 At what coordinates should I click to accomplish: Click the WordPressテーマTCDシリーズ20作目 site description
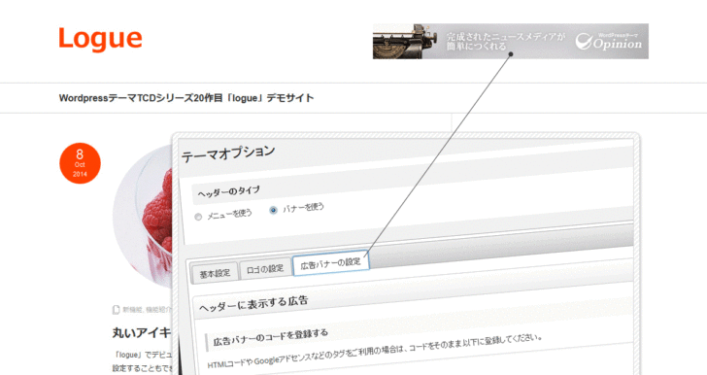tap(186, 98)
